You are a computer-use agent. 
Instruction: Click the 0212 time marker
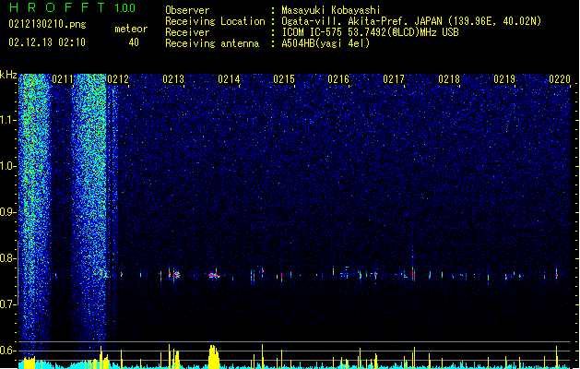coord(118,79)
